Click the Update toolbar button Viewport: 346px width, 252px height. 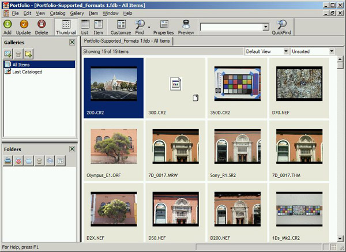(x=24, y=27)
